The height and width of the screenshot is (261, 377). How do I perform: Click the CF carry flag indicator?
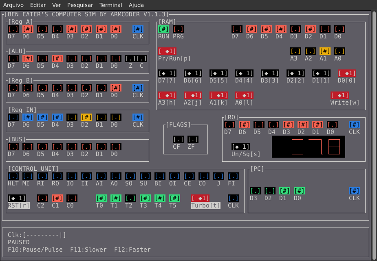[x=178, y=139]
